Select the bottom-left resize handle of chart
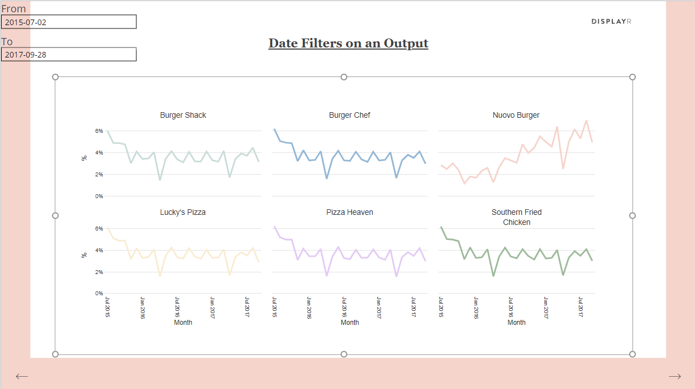The height and width of the screenshot is (389, 695). click(x=55, y=354)
